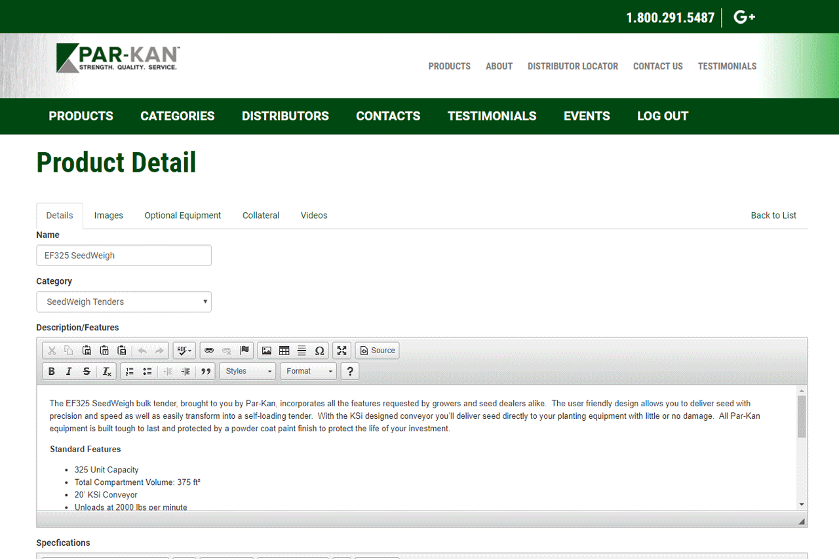Maximize the editor with expand icon

[342, 351]
